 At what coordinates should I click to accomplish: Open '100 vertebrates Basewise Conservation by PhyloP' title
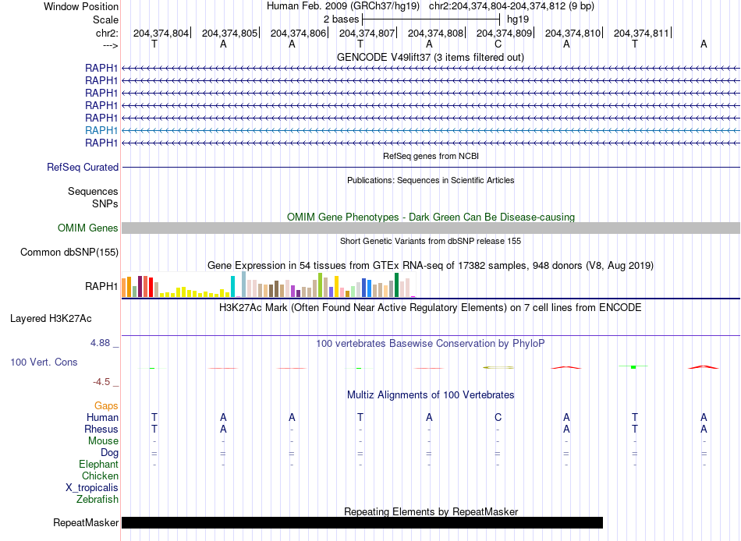pos(431,344)
